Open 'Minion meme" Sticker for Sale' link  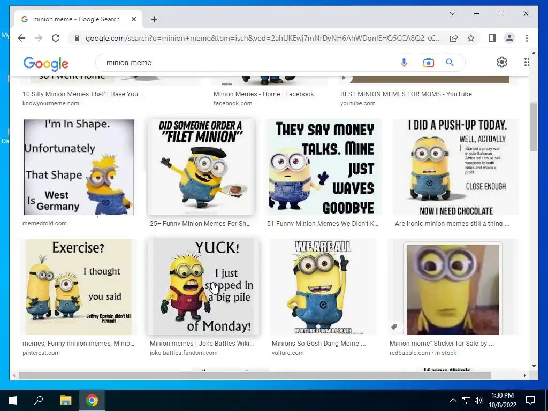[442, 344]
